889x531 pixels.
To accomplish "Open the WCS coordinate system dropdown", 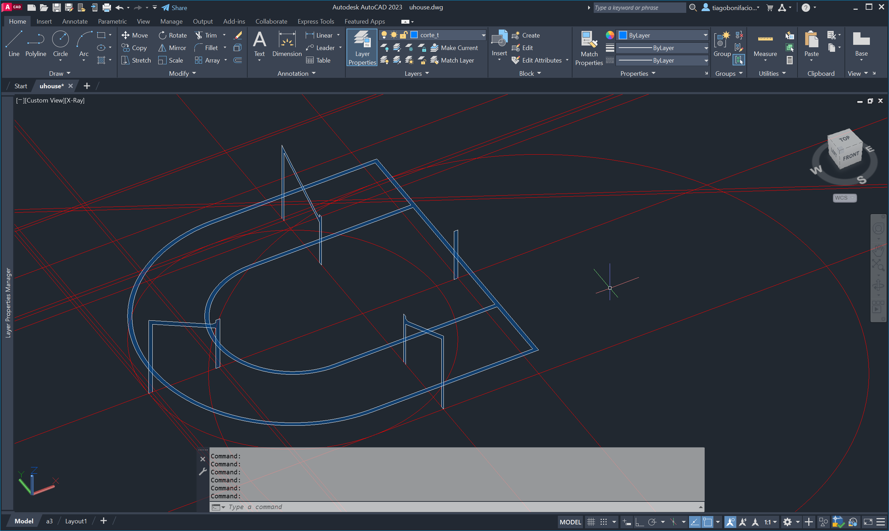I will tap(844, 197).
